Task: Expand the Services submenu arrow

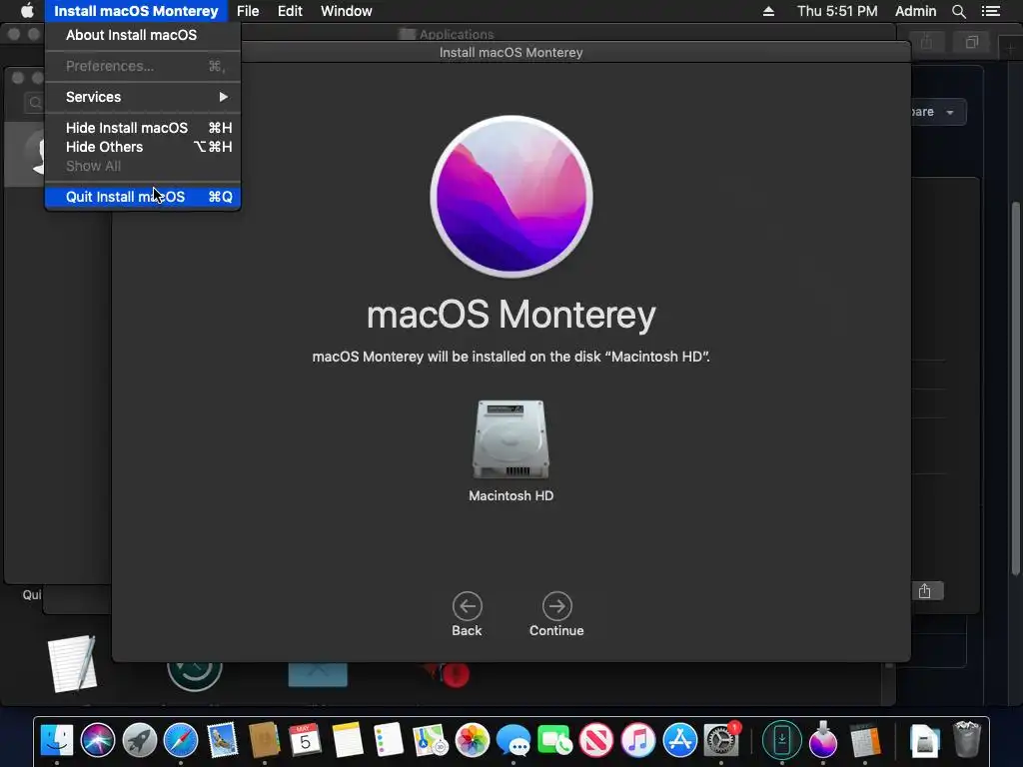Action: 223,97
